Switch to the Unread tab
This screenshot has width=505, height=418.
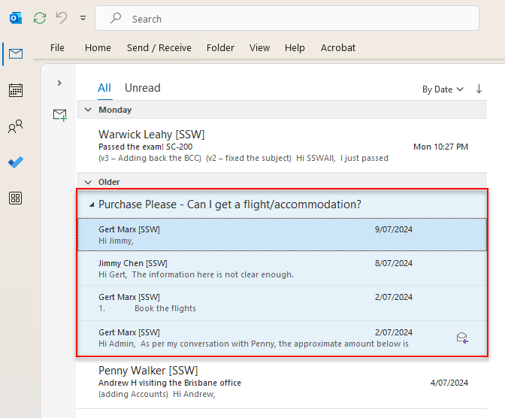click(x=142, y=88)
